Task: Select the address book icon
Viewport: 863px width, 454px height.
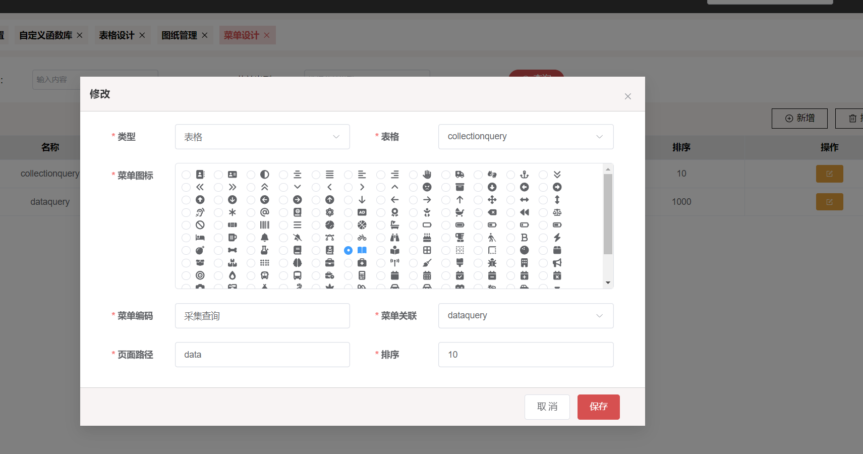Action: (x=200, y=175)
